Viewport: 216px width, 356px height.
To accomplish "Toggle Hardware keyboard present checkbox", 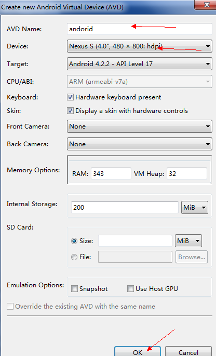I will (x=70, y=97).
